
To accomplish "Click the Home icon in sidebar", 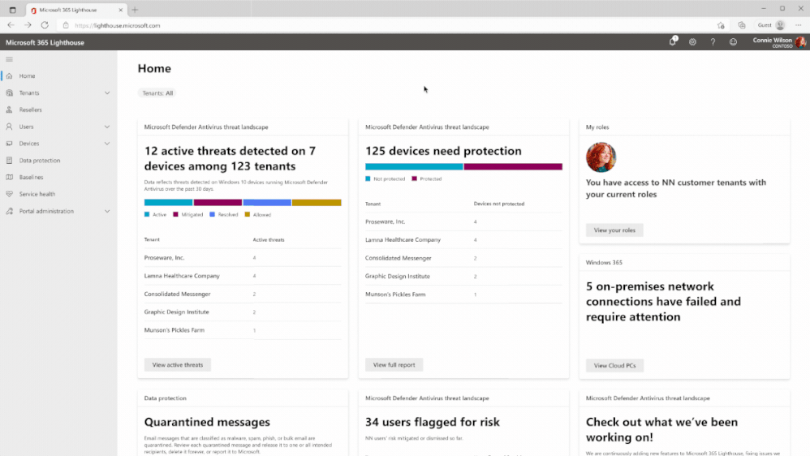I will click(x=9, y=76).
